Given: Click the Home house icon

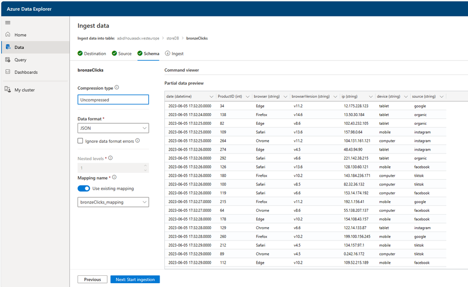Looking at the screenshot, I should (x=8, y=34).
